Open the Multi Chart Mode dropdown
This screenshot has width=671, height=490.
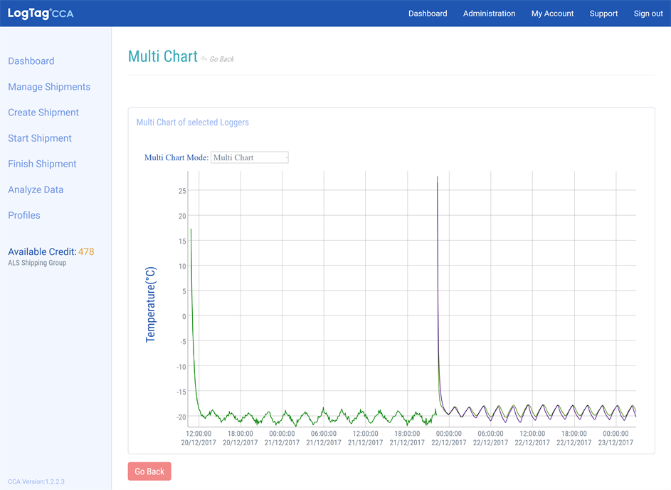(250, 157)
